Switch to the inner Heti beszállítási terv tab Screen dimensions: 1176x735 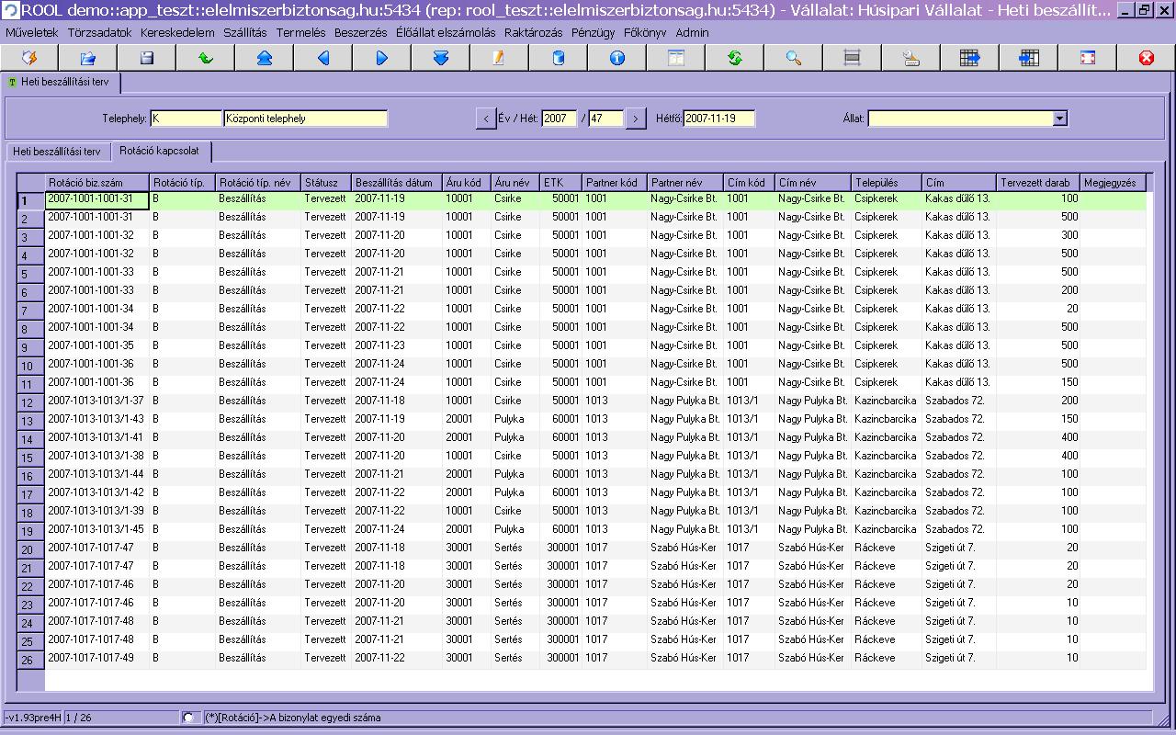click(57, 152)
